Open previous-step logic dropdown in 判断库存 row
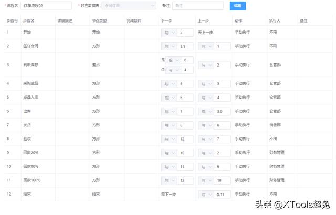Screen dimensions: 336x215 (x=206, y=65)
